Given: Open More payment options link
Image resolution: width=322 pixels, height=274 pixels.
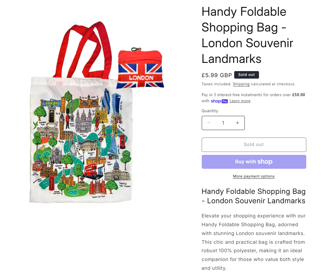Looking at the screenshot, I should (x=254, y=176).
